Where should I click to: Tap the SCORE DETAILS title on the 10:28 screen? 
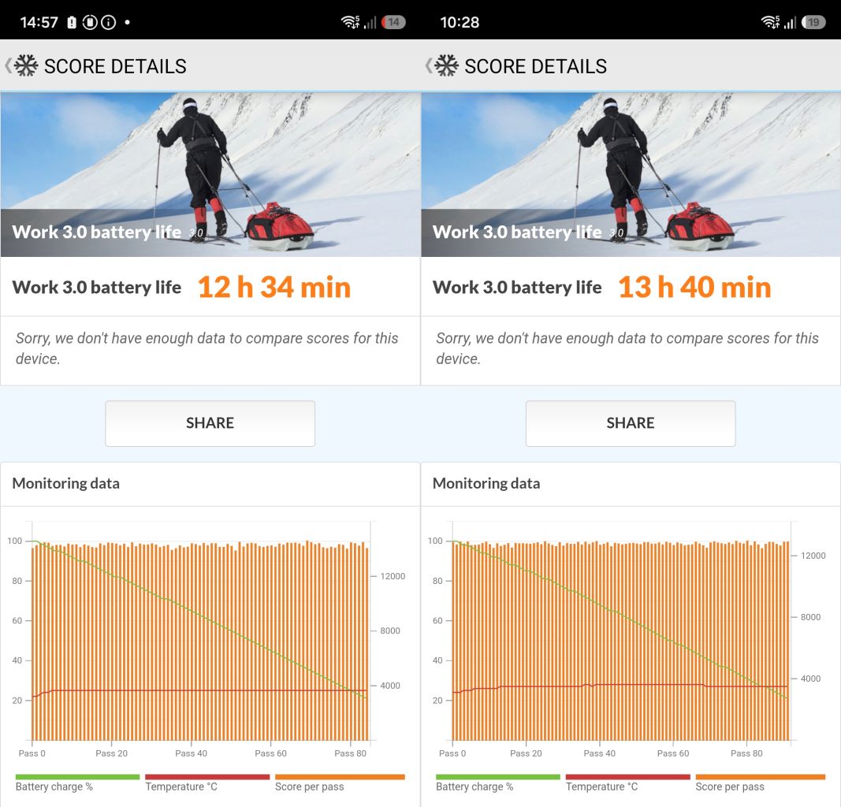pos(535,66)
